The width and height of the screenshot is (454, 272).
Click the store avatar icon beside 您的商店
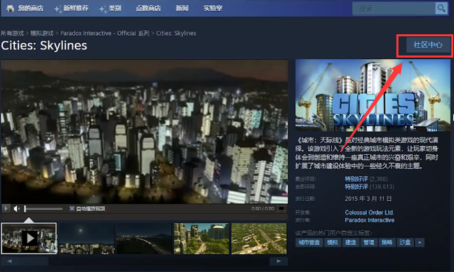click(10, 8)
